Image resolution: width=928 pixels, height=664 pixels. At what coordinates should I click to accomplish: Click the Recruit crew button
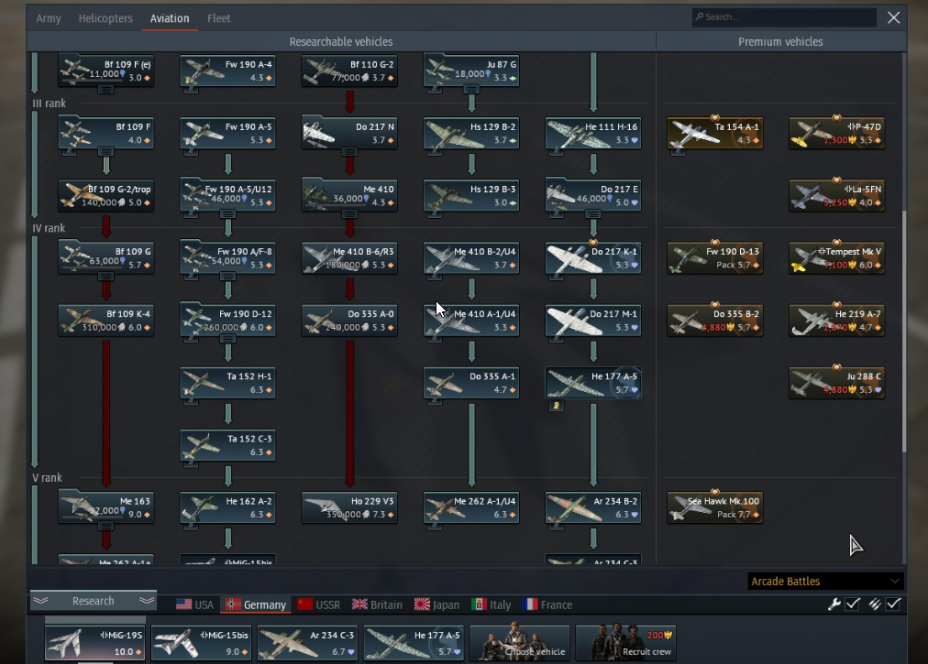point(625,643)
